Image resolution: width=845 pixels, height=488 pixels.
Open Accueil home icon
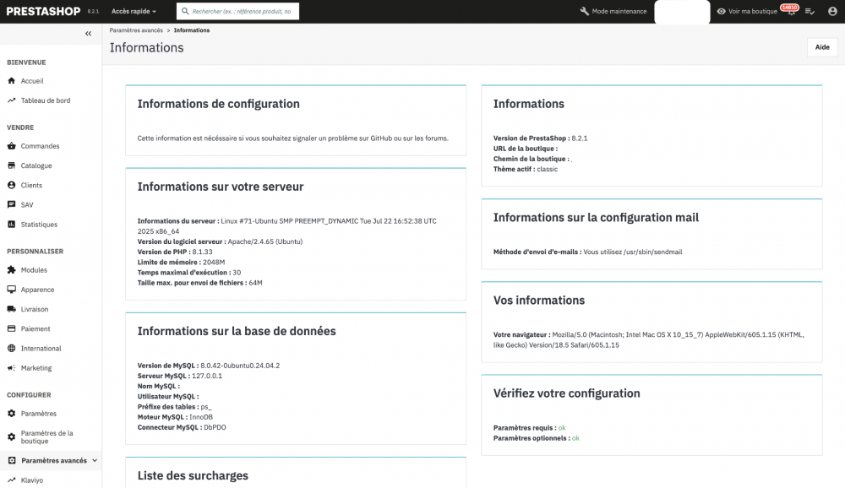pos(11,81)
